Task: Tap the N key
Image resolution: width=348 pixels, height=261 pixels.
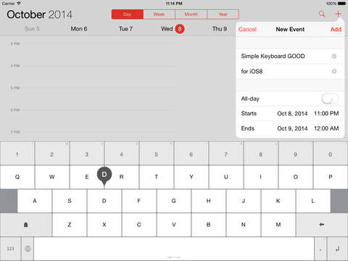Action: click(244, 225)
